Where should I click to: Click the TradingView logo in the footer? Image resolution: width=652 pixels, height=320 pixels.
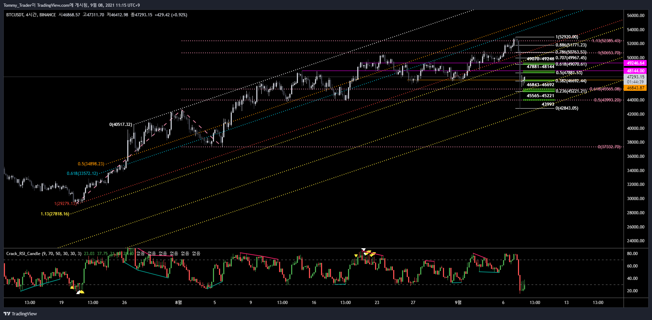click(20, 314)
